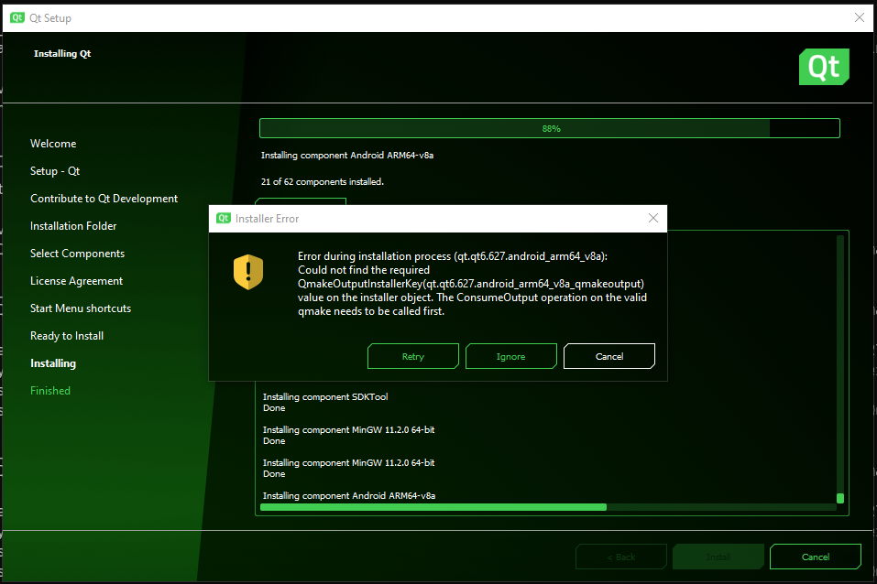Select the Installation Folder step
Screen dimensions: 877x584
[x=73, y=226]
